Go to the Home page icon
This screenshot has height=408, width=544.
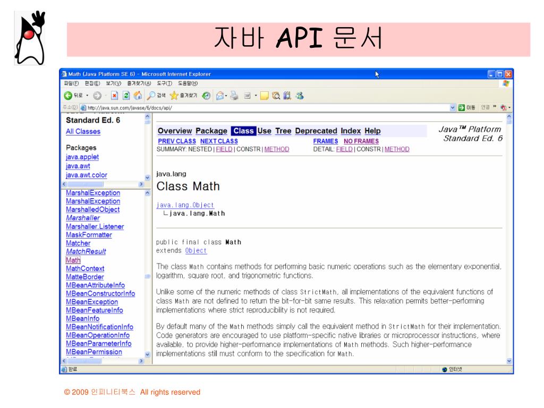tap(138, 96)
